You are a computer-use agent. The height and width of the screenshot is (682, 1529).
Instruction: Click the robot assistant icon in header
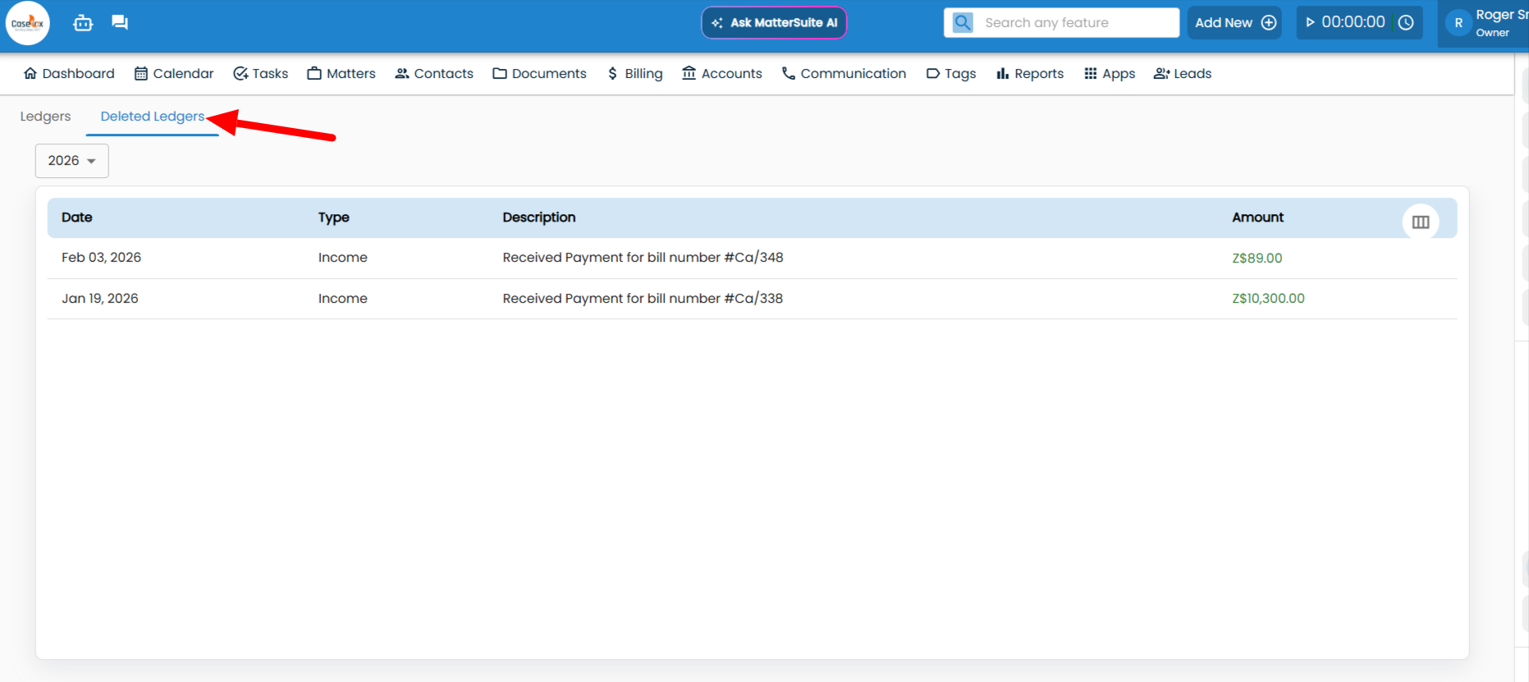coord(83,23)
